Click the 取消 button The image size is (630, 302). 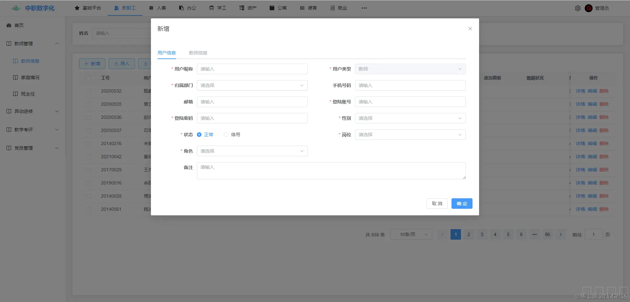(x=437, y=204)
